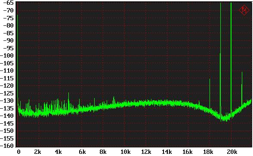This screenshot has height=156, width=253.
Task: Click the -115 y-axis label
Action: pyautogui.click(x=7, y=78)
